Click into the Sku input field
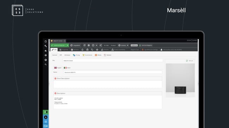Image resolution: width=229 pixels, height=128 pixels. 113,61
